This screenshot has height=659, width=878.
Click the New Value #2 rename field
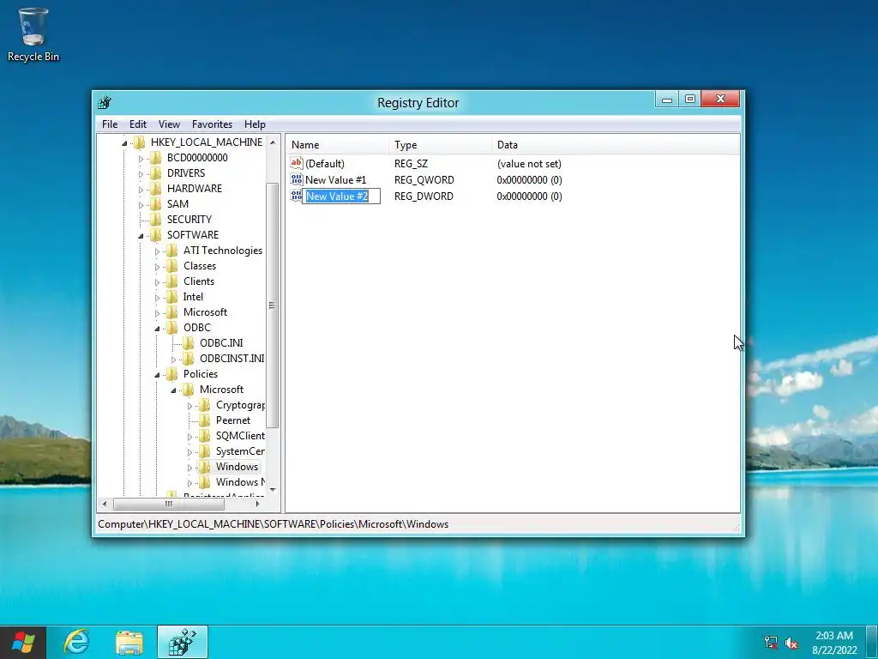point(341,196)
